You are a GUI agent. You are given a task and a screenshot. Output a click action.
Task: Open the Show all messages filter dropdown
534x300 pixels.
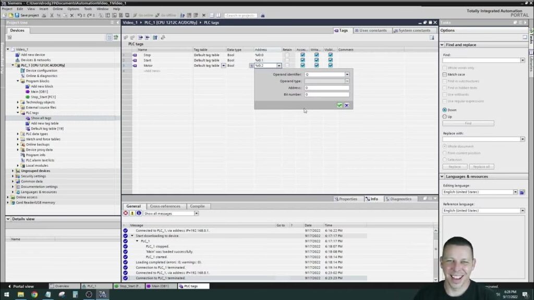(x=197, y=214)
